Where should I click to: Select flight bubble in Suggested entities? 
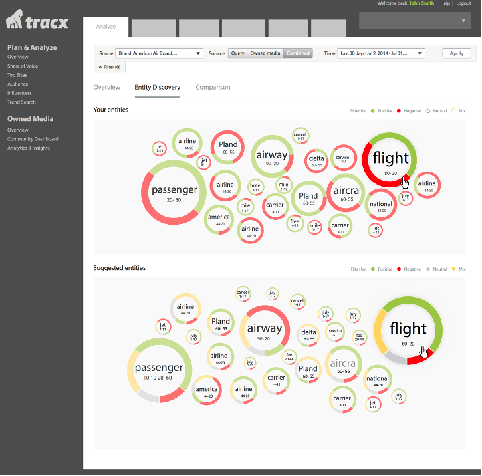point(408,331)
